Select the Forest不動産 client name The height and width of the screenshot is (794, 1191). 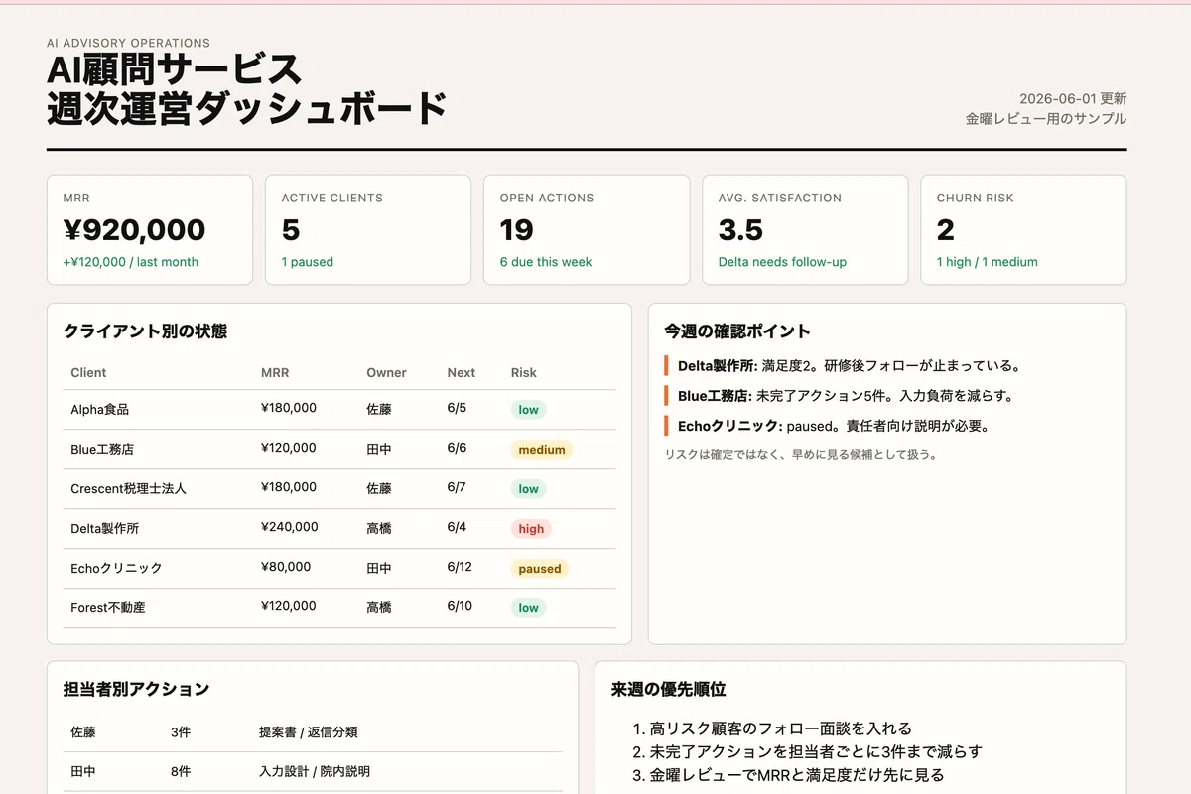tap(108, 607)
